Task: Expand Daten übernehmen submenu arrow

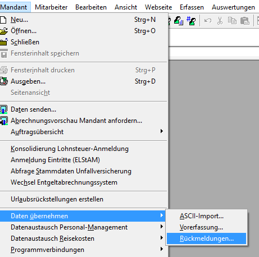Action: (162, 215)
